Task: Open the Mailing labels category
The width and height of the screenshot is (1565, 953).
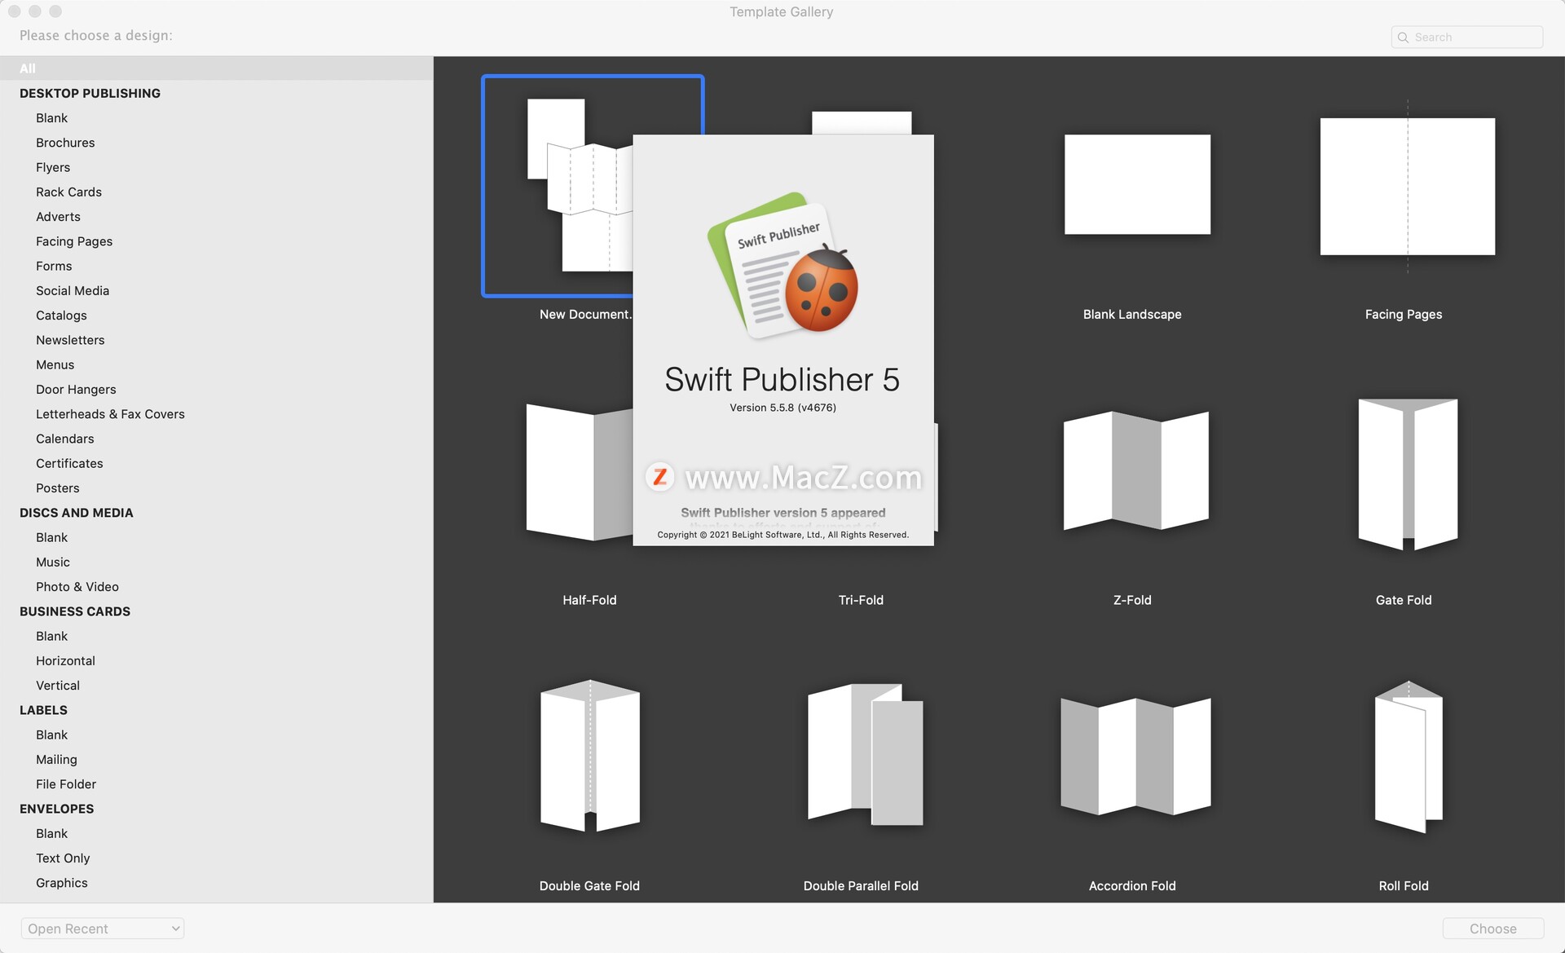Action: point(56,760)
